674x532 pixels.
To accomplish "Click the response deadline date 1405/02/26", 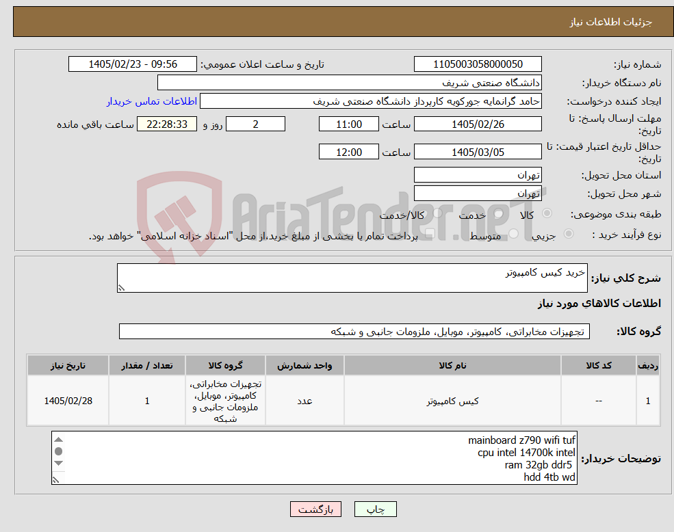I will 478,124.
